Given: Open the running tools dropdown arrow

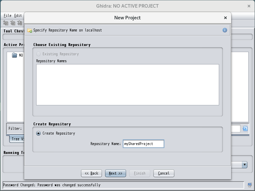Looking at the screenshot, I should click(245, 165).
